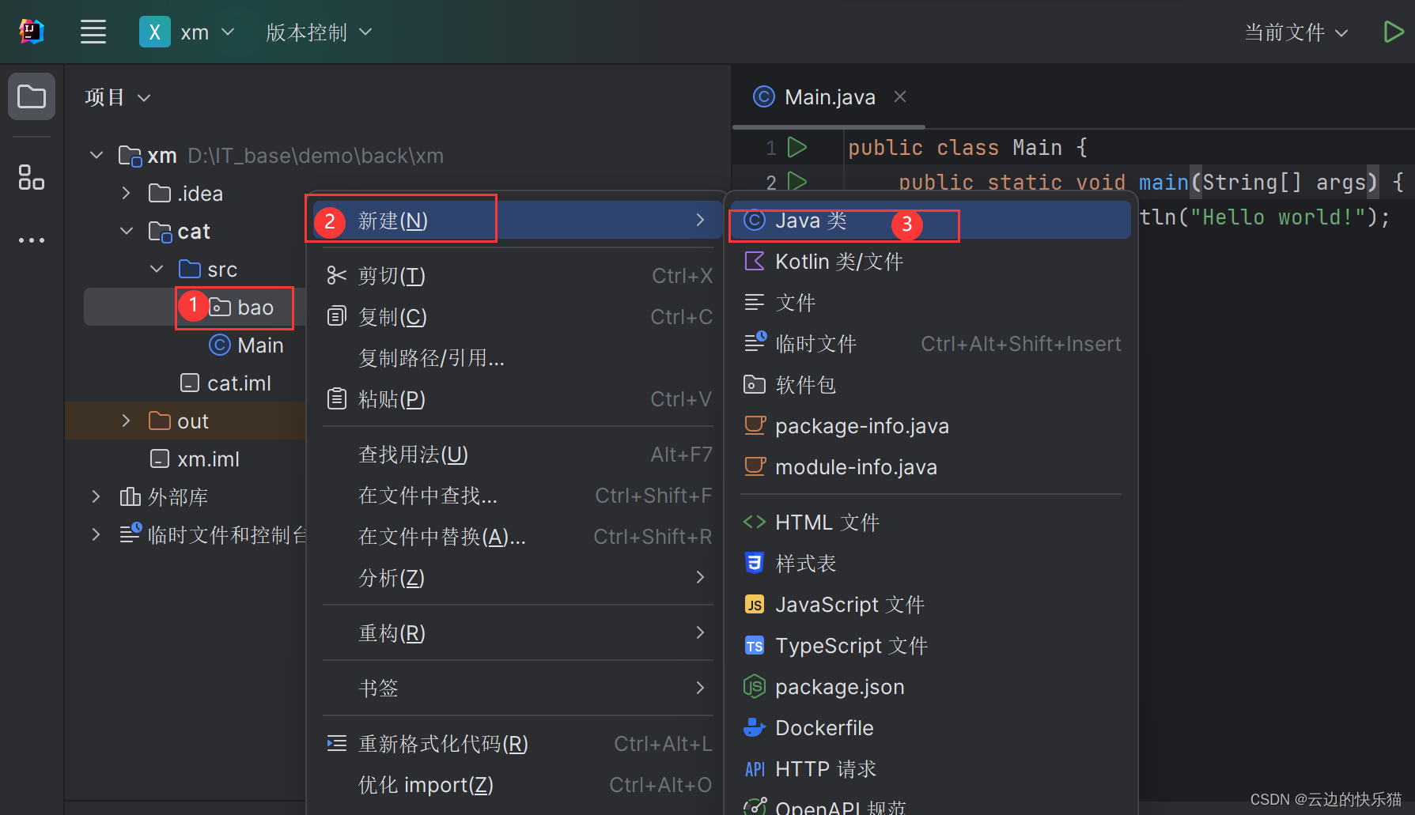
Task: Open the 版本控制 dropdown menu
Action: [x=319, y=32]
